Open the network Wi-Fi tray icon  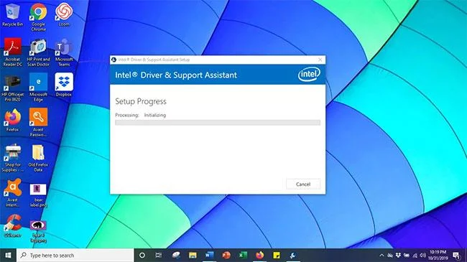[x=415, y=255]
